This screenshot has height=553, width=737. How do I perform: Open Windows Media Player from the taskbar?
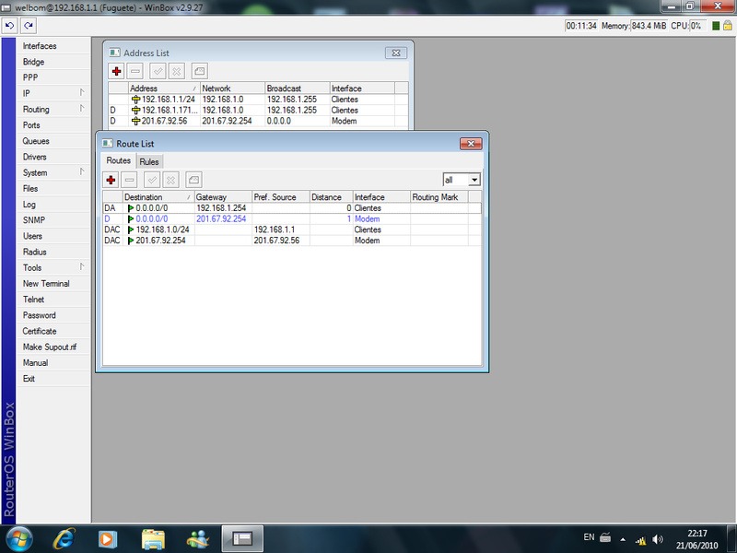click(108, 539)
